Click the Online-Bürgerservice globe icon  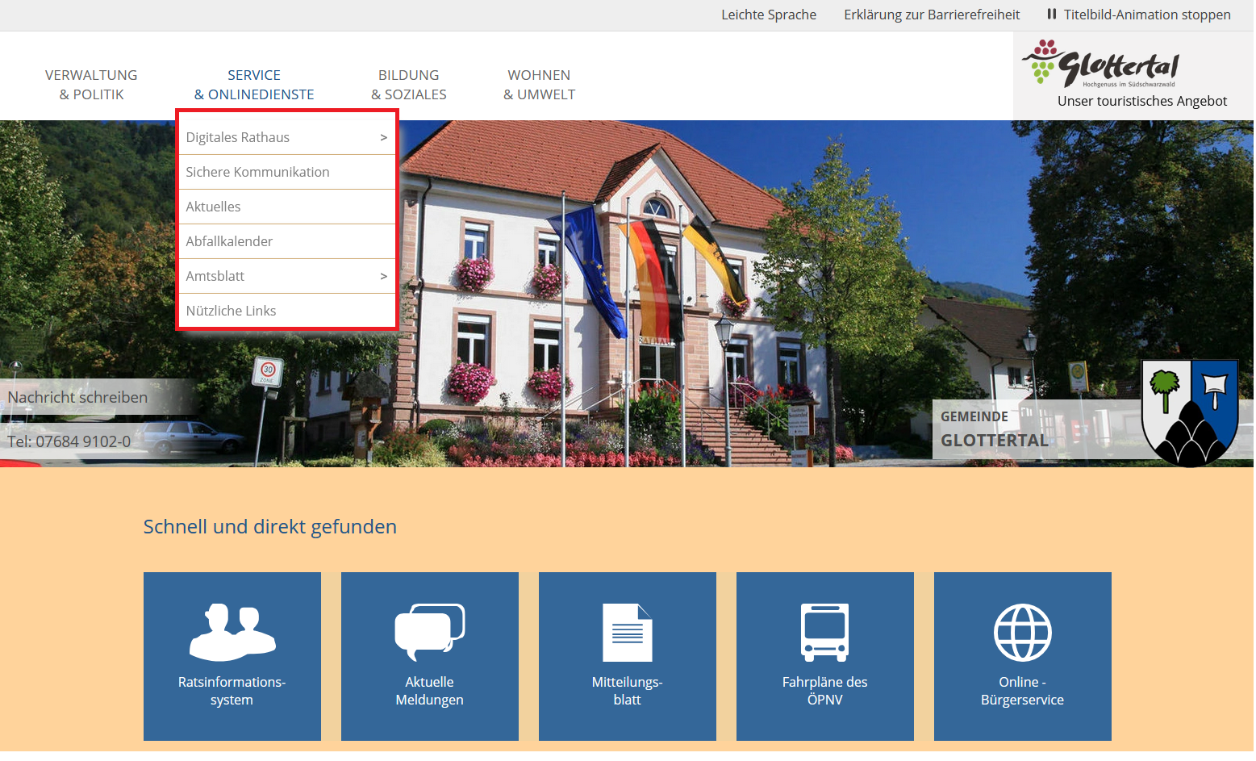(x=1022, y=633)
